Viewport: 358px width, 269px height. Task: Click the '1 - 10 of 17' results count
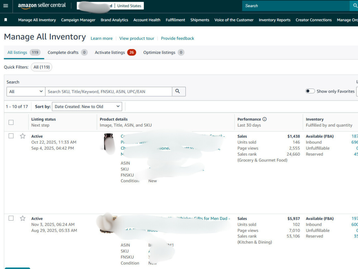tap(17, 107)
